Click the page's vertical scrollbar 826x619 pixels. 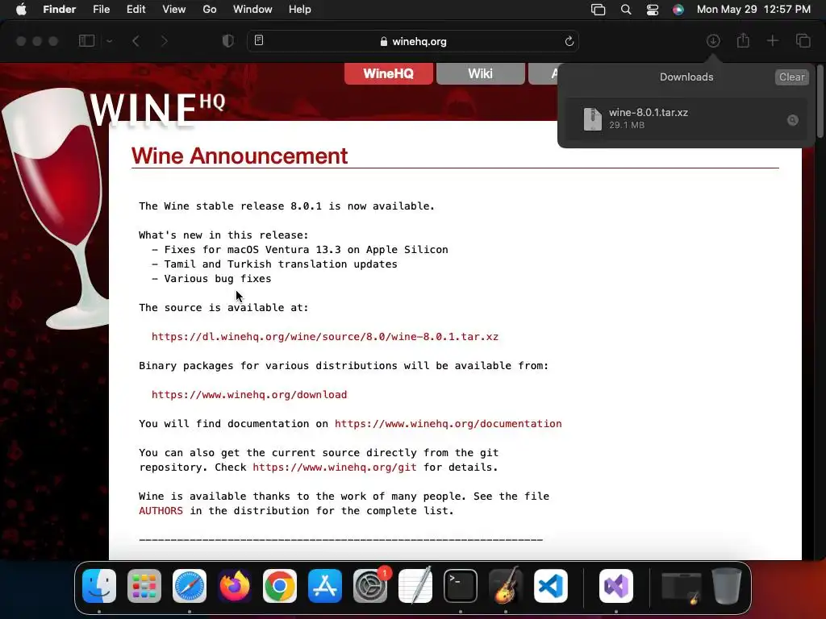point(820,100)
